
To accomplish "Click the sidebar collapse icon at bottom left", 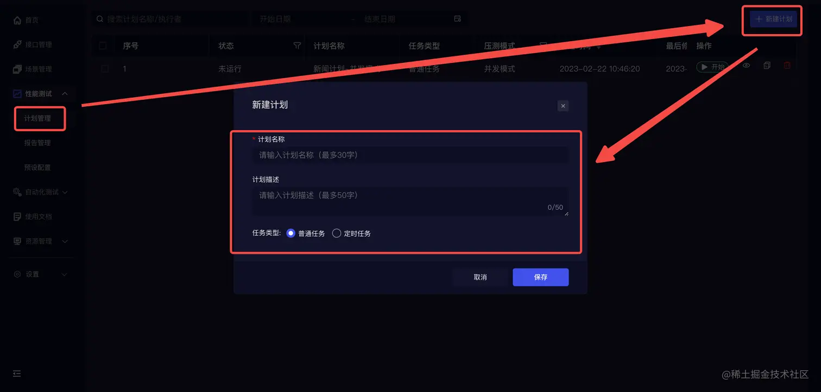I will click(x=17, y=374).
